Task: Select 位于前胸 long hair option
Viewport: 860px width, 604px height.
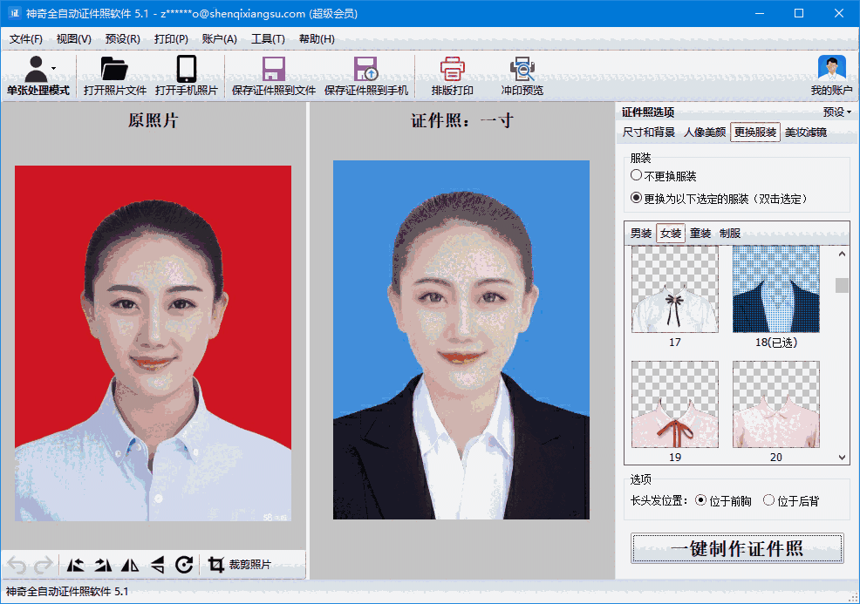Action: point(702,501)
